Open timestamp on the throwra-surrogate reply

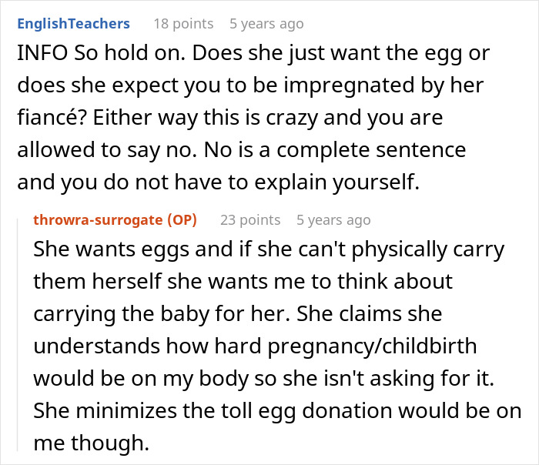[333, 220]
